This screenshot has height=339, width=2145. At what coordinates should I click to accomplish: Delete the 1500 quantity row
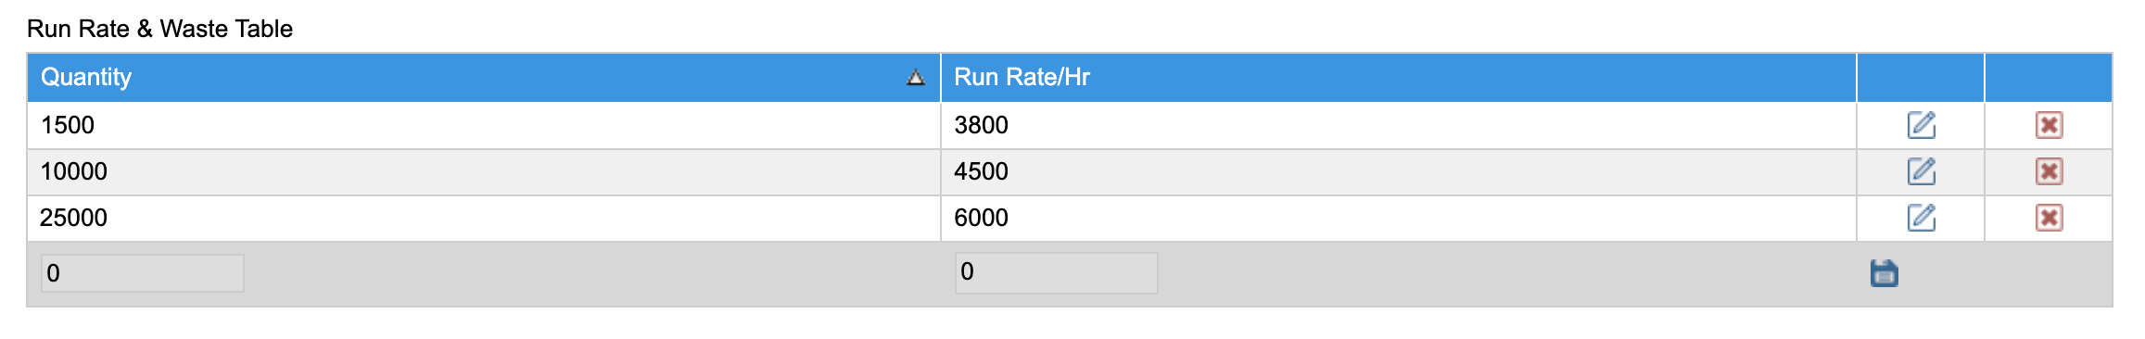point(2049,125)
